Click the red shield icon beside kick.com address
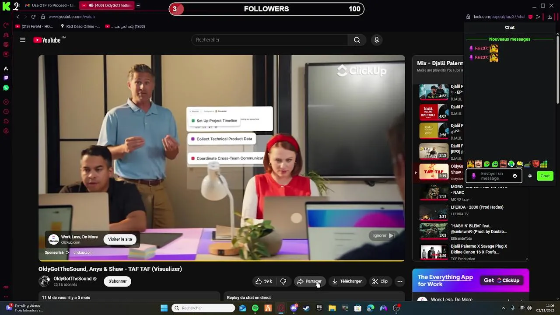Viewport: 560px width, 315px height. pyautogui.click(x=530, y=17)
